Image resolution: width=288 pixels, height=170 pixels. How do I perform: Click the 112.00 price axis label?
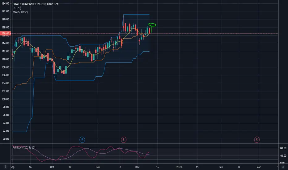coord(5,51)
